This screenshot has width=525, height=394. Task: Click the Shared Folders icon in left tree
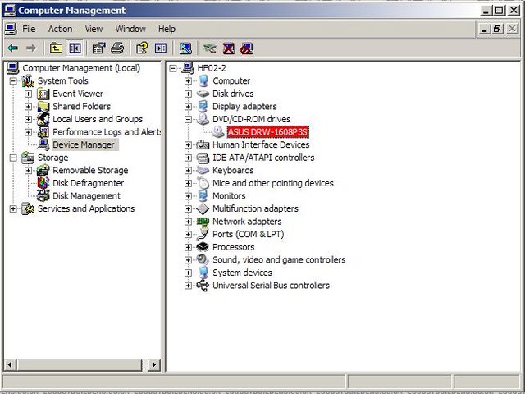[43, 107]
